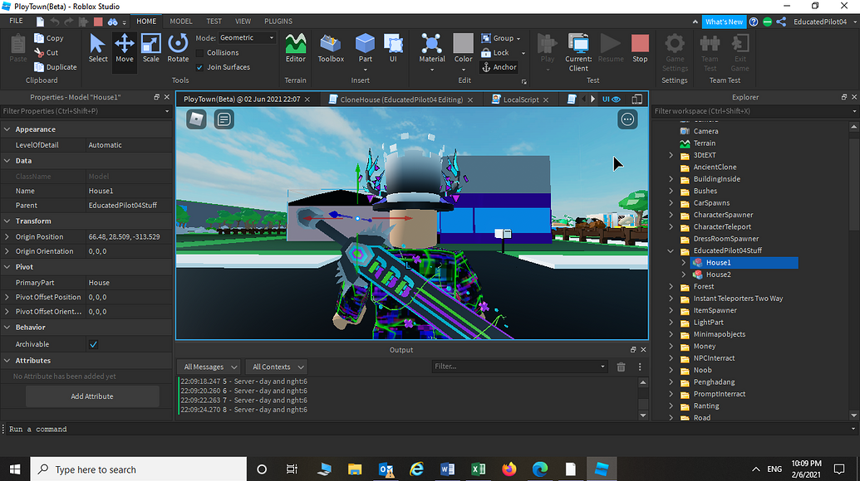Viewport: 860px width, 481px height.
Task: Click the Filter Properties field
Action: (x=86, y=111)
